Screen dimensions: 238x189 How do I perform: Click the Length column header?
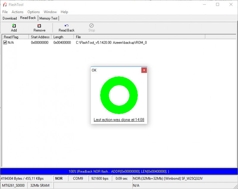pyautogui.click(x=62, y=37)
